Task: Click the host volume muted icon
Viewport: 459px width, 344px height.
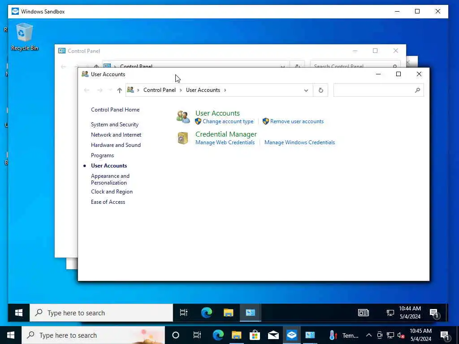Action: [401, 335]
